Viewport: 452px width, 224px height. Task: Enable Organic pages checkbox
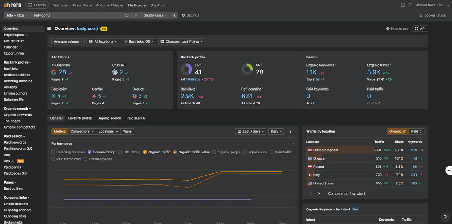point(214,152)
